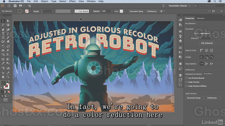Open the Asset Export panel icon
The image size is (225, 126).
[180, 80]
